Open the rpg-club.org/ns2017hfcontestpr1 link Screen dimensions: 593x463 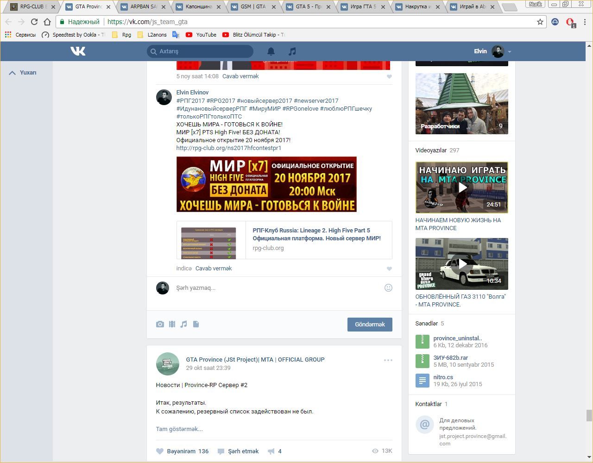[229, 148]
